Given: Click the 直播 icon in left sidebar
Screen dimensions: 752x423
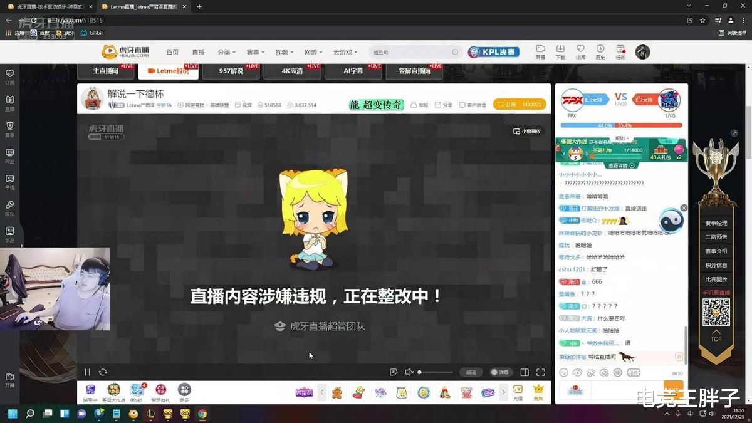Looking at the screenshot, I should point(10,100).
